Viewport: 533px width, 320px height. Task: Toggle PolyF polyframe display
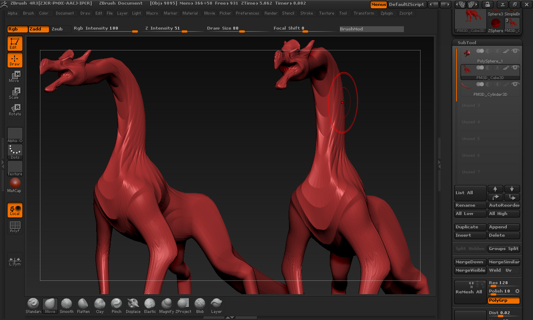tap(15, 227)
